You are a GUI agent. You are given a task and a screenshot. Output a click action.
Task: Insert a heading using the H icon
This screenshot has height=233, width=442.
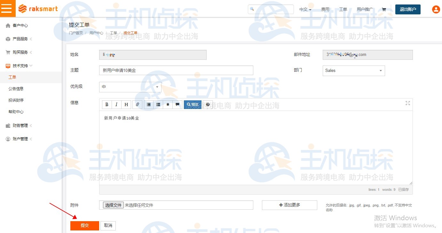pyautogui.click(x=126, y=105)
